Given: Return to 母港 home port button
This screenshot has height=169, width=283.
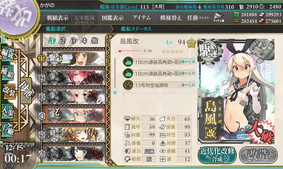Looking at the screenshot, I should (x=26, y=90).
